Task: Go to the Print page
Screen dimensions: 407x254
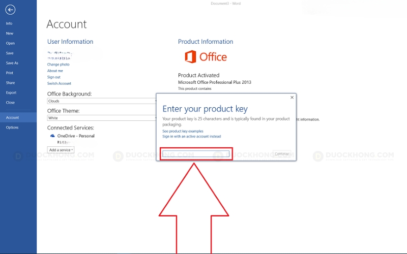Action: [x=10, y=73]
